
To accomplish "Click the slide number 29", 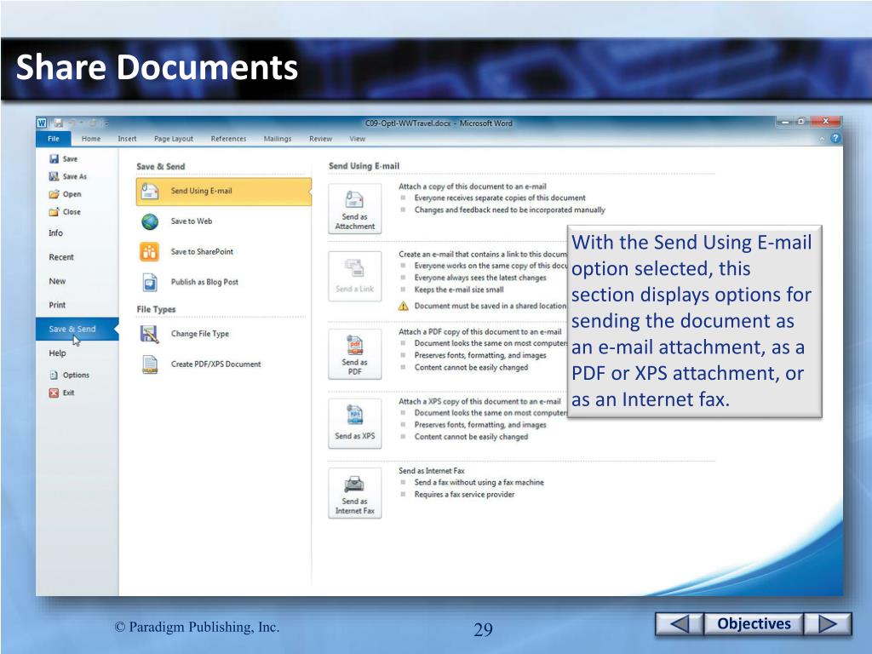I will pos(484,629).
